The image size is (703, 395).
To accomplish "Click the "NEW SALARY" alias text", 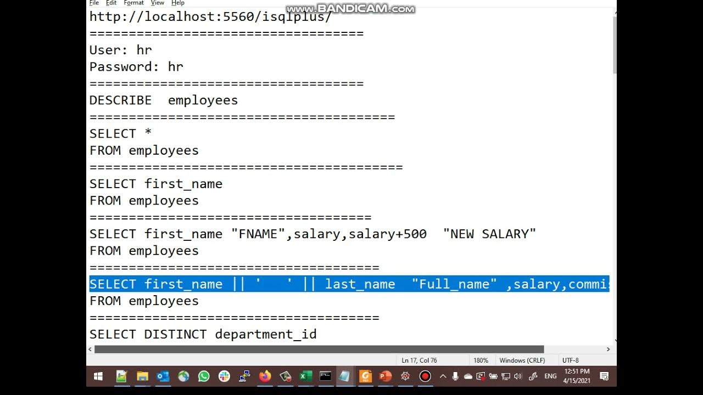I will [489, 234].
